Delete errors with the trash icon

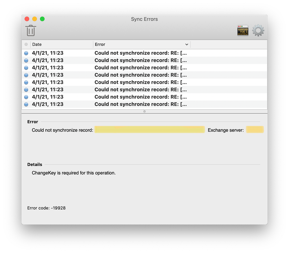pos(31,30)
